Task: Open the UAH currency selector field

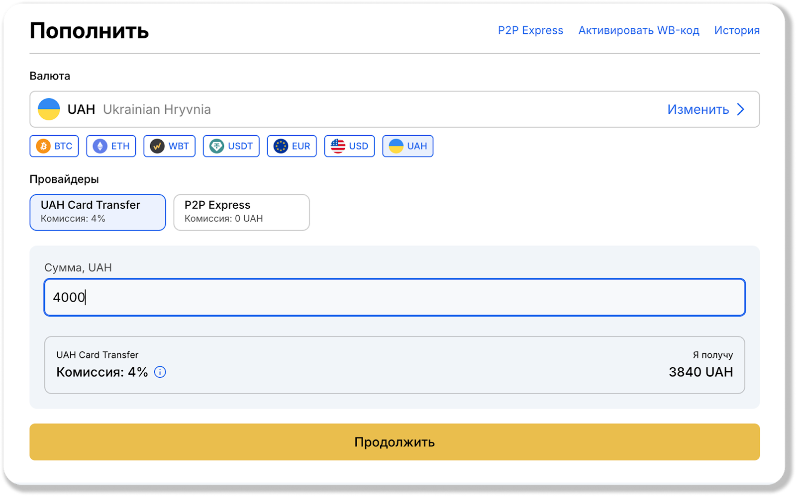Action: [348, 109]
